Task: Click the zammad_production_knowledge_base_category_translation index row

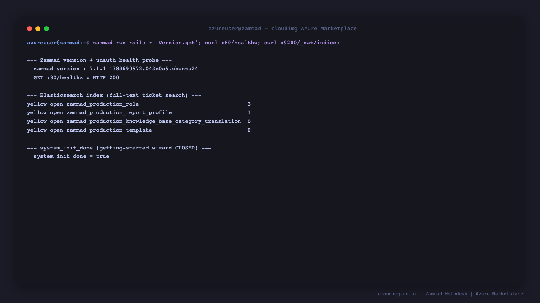Action: pos(139,121)
